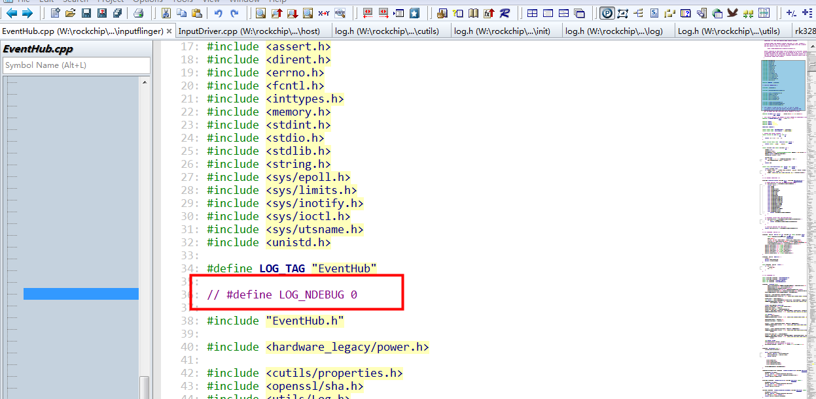Close the EventHub.cpp tab
Screen dimensions: 816x399
[169, 31]
